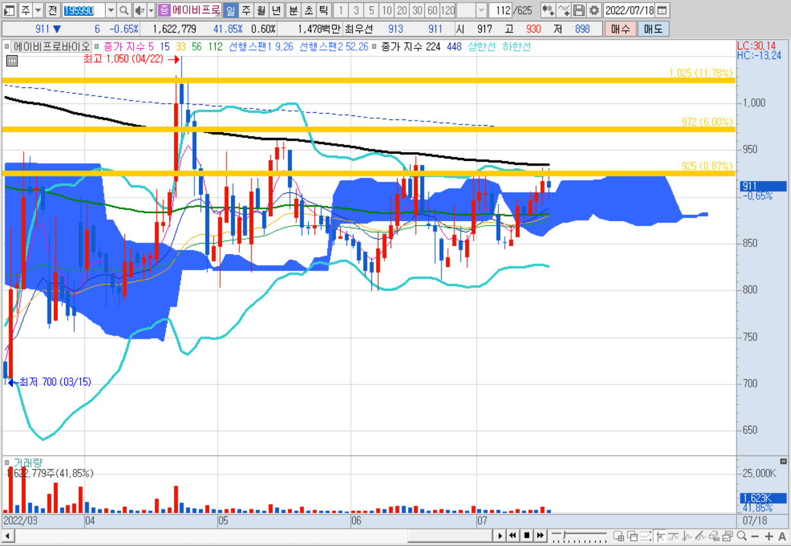The image size is (791, 546).
Task: Click the spike chart tool icon in the bottom toolbar
Action: [687, 536]
